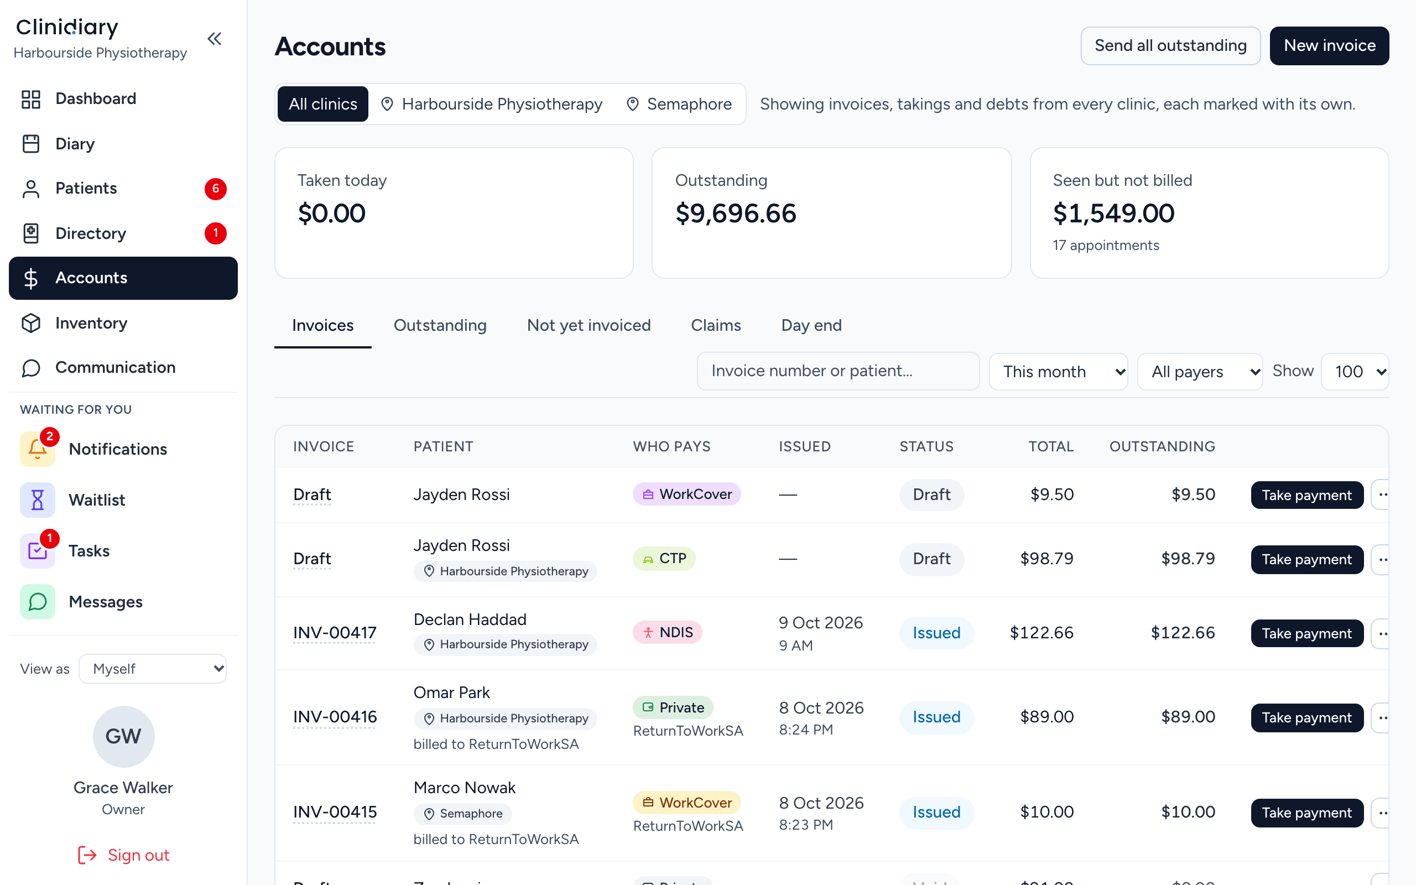Click the Seen but not billed card
The image size is (1416, 885).
pyautogui.click(x=1209, y=213)
